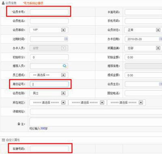Viewport: 162px width, 154px height.
Task: Open calendar picker for 会员生日 field
Action: [x=160, y=84]
